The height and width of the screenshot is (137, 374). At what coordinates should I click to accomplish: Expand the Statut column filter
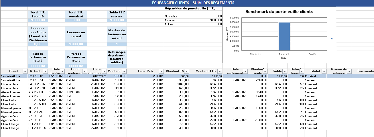click(323, 71)
